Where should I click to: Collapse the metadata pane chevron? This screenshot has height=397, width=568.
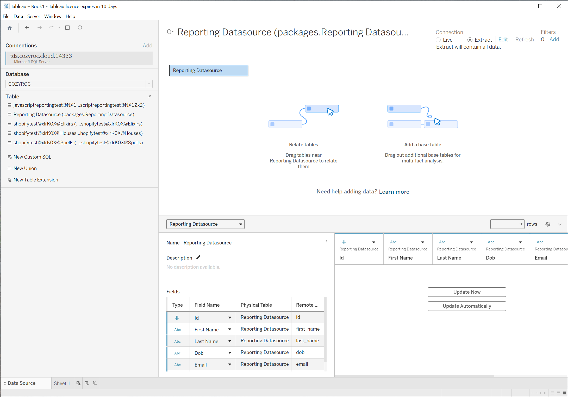click(326, 241)
